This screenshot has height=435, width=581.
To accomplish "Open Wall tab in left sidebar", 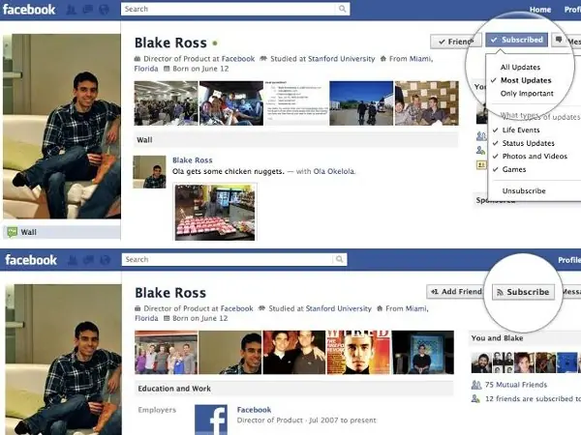I will click(x=62, y=232).
